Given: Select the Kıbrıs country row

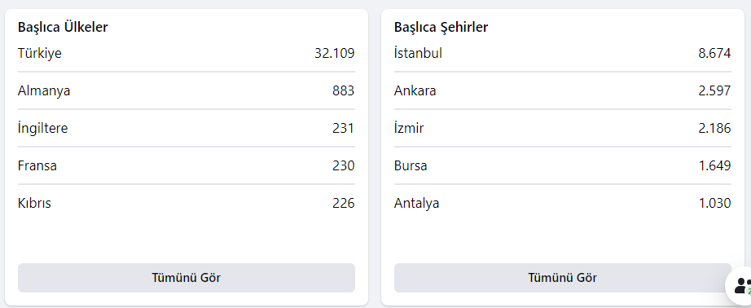Looking at the screenshot, I should point(187,203).
